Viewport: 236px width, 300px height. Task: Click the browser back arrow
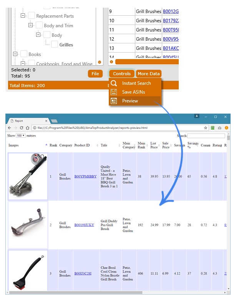[x=10, y=128]
